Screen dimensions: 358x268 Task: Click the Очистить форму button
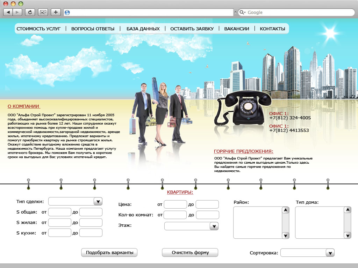190,253
